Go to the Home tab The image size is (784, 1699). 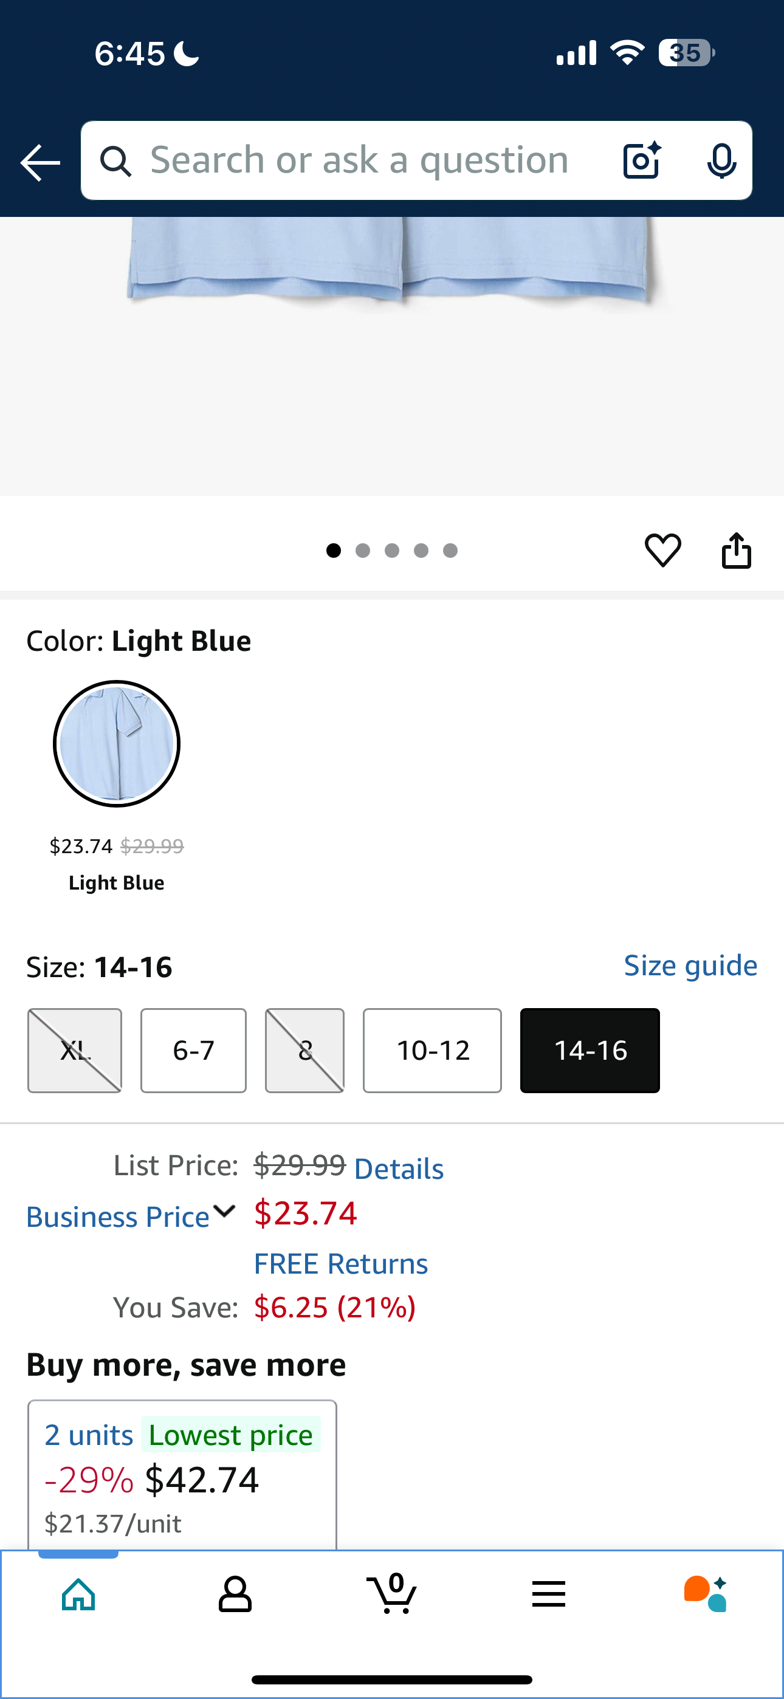point(78,1593)
